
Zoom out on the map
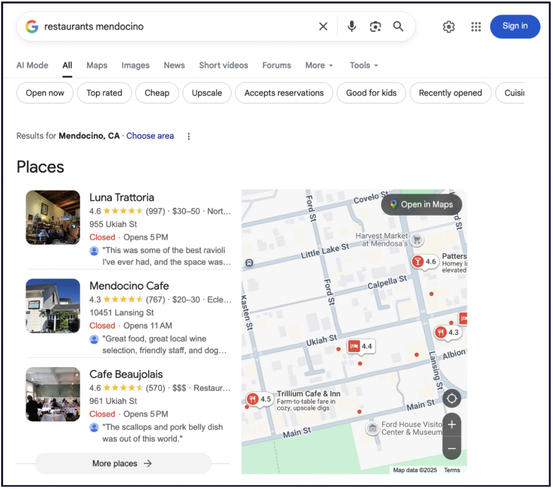(451, 448)
